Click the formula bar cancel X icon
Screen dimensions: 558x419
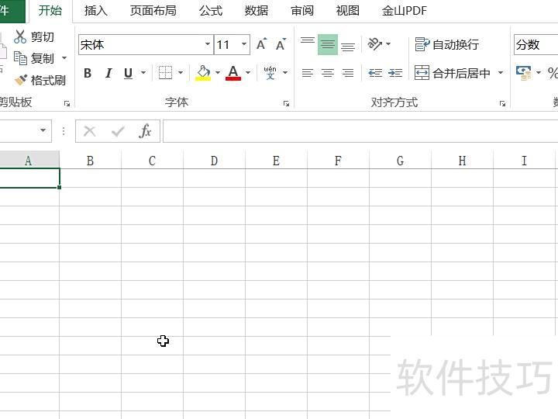[89, 131]
